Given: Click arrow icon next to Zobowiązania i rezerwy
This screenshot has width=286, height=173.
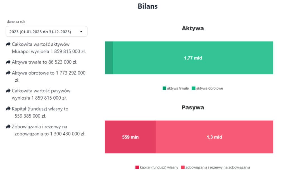Looking at the screenshot, I should [x=8, y=127].
